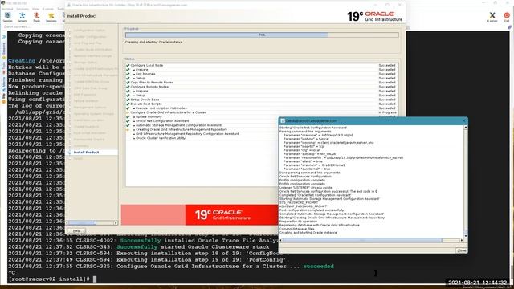Click the installer steps horizontal scrollbar
514x289 pixels.
[92, 223]
